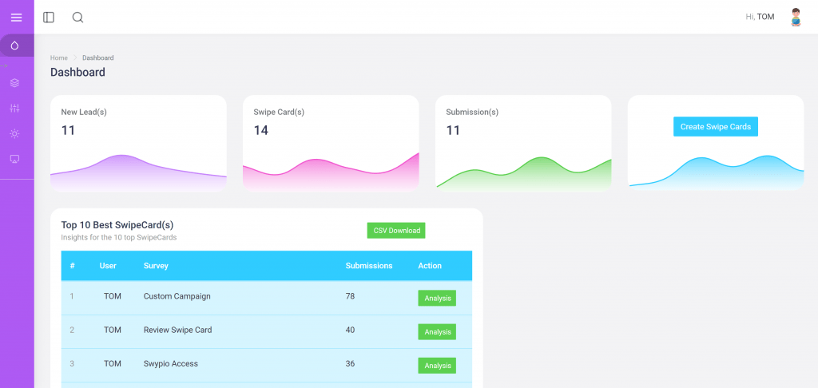
Task: Select the Swipe Card(s) stats card
Action: click(x=331, y=143)
